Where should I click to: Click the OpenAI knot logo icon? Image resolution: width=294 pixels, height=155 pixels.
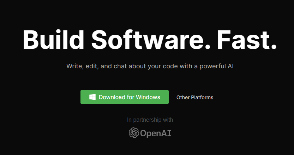(x=134, y=133)
